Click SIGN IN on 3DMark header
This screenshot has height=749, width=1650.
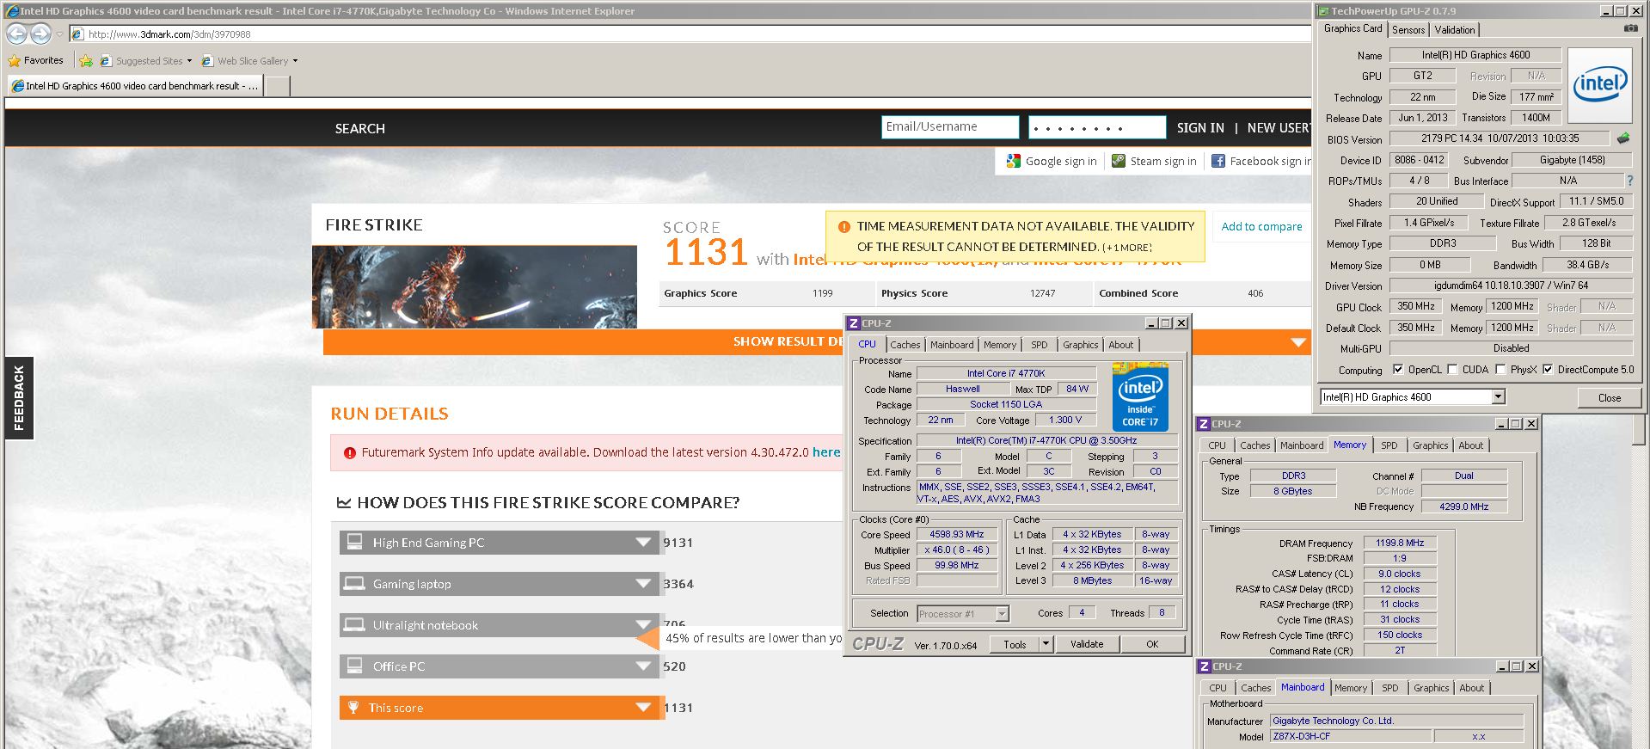[x=1200, y=128]
